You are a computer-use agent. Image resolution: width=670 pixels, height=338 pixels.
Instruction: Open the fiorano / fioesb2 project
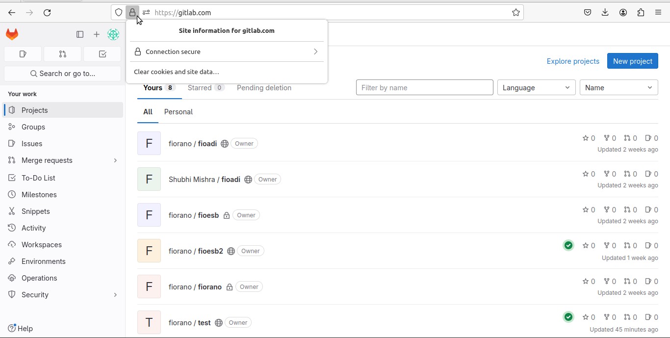point(196,251)
